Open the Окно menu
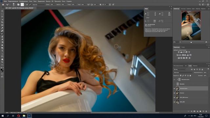The height and width of the screenshot is (118, 210). (63, 1)
